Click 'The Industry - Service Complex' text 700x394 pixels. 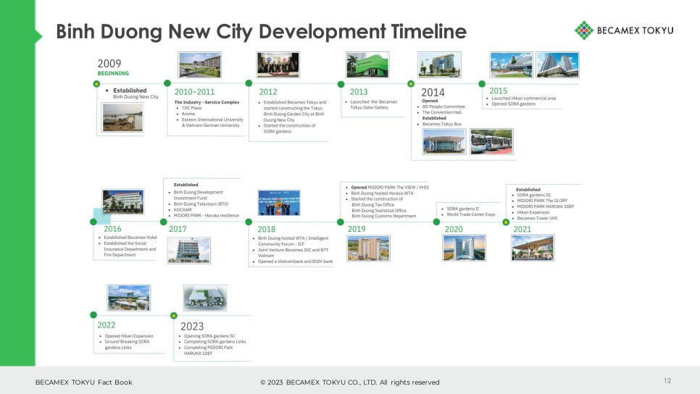pos(207,102)
